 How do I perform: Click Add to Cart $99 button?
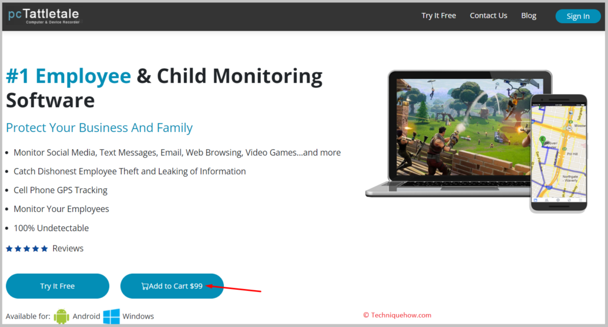172,286
